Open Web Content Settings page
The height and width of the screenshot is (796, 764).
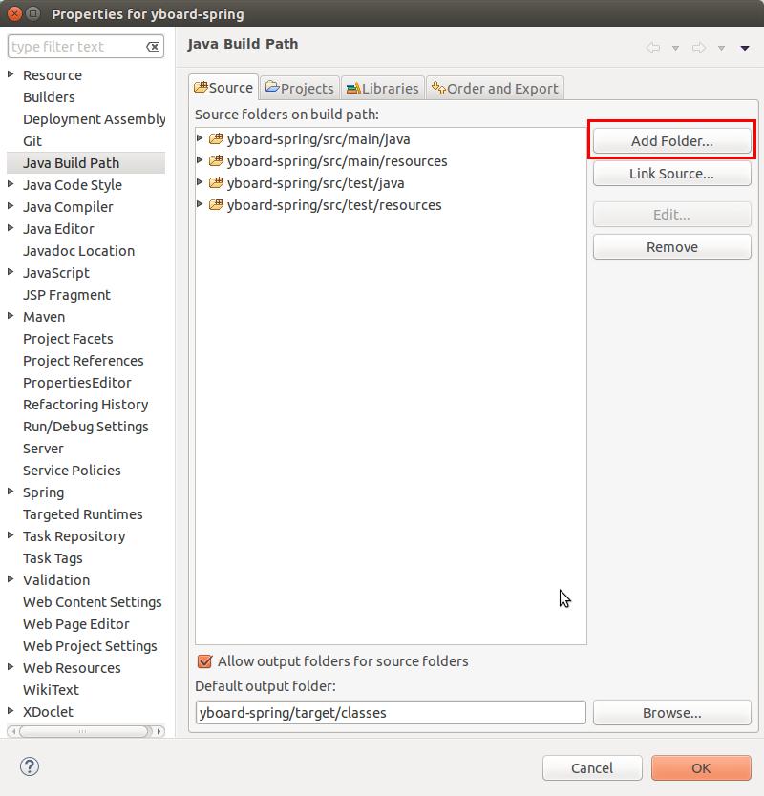point(93,602)
